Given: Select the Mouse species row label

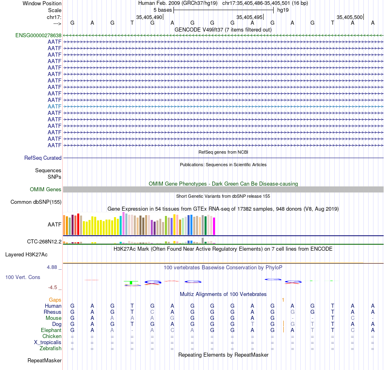Looking at the screenshot, I should (x=53, y=318).
